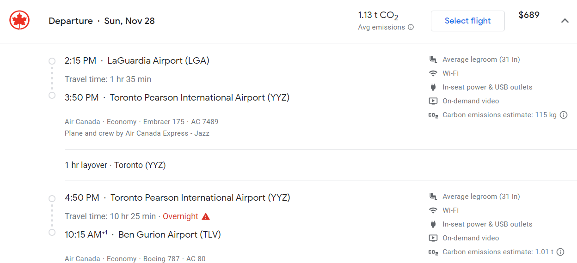The image size is (577, 263).
Task: Click the second leg's Wi-Fi icon
Action: click(x=433, y=210)
